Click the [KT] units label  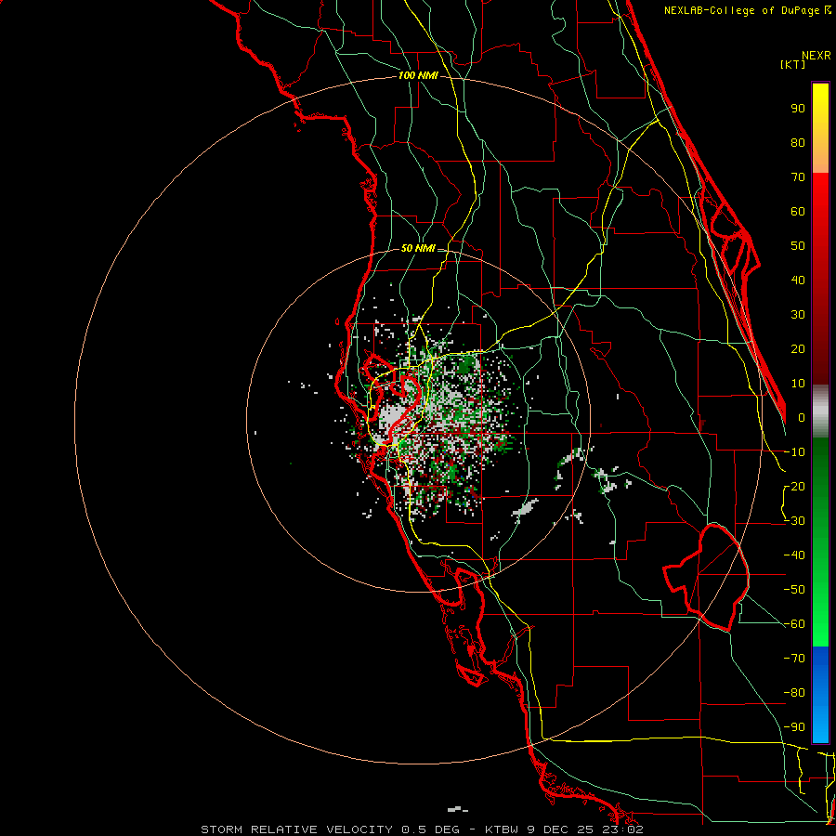tap(792, 64)
